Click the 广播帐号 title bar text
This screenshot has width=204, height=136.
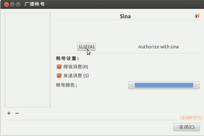point(35,4)
